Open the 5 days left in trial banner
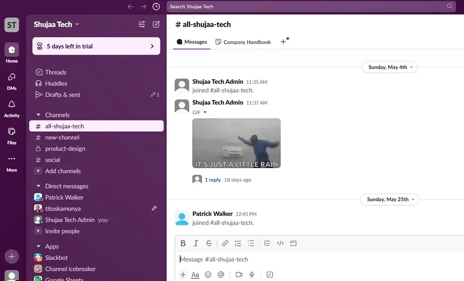This screenshot has height=281, width=464. [x=96, y=46]
